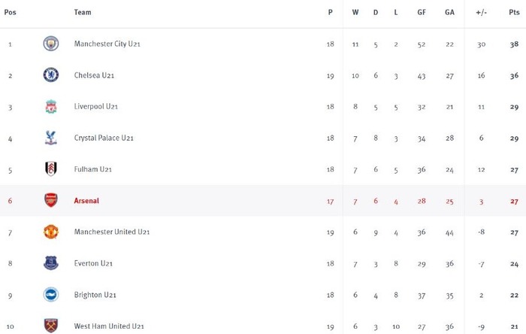
Task: Click the Arsenal club crest
Action: (51, 200)
